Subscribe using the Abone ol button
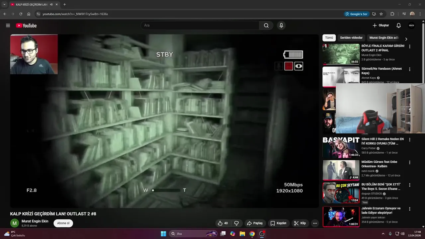Viewport: 425px width, 239px height. tap(63, 223)
